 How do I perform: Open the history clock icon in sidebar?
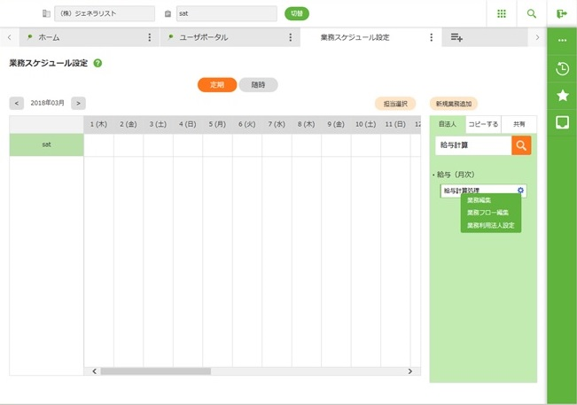pos(562,69)
